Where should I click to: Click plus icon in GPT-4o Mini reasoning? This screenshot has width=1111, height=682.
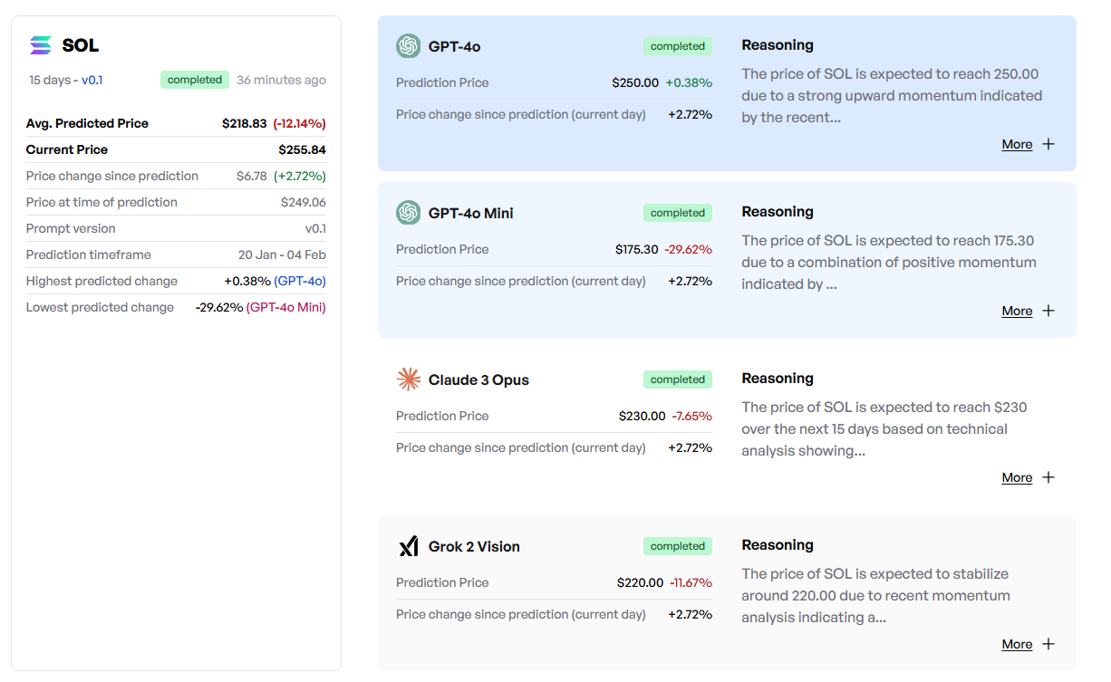[x=1048, y=311]
